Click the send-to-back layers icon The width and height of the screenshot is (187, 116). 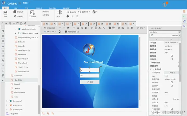tap(114, 28)
